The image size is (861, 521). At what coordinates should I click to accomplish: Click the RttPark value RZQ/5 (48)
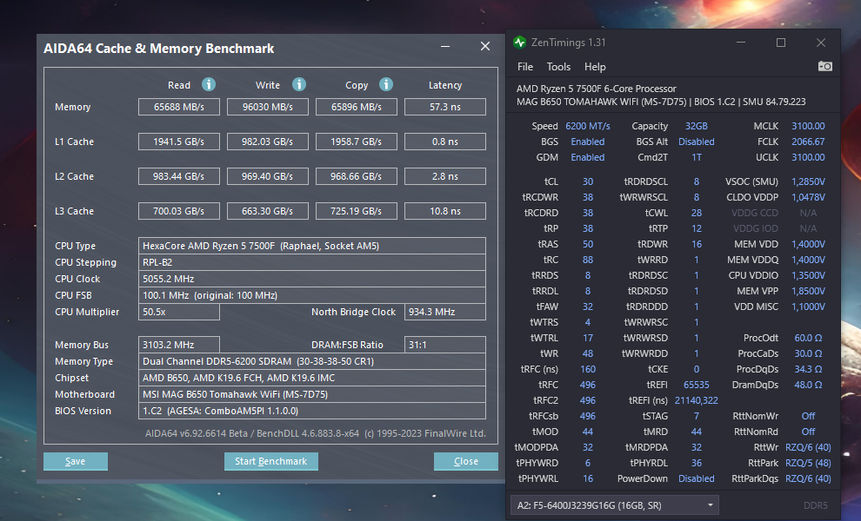(808, 463)
